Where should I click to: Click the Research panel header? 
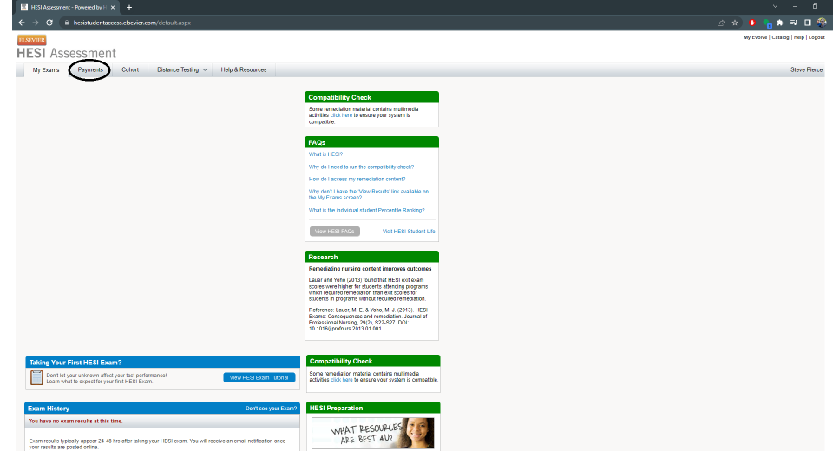(x=372, y=257)
